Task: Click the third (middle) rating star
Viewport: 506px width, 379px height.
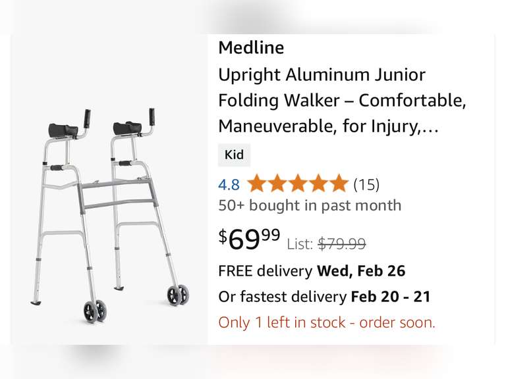Action: pyautogui.click(x=297, y=184)
